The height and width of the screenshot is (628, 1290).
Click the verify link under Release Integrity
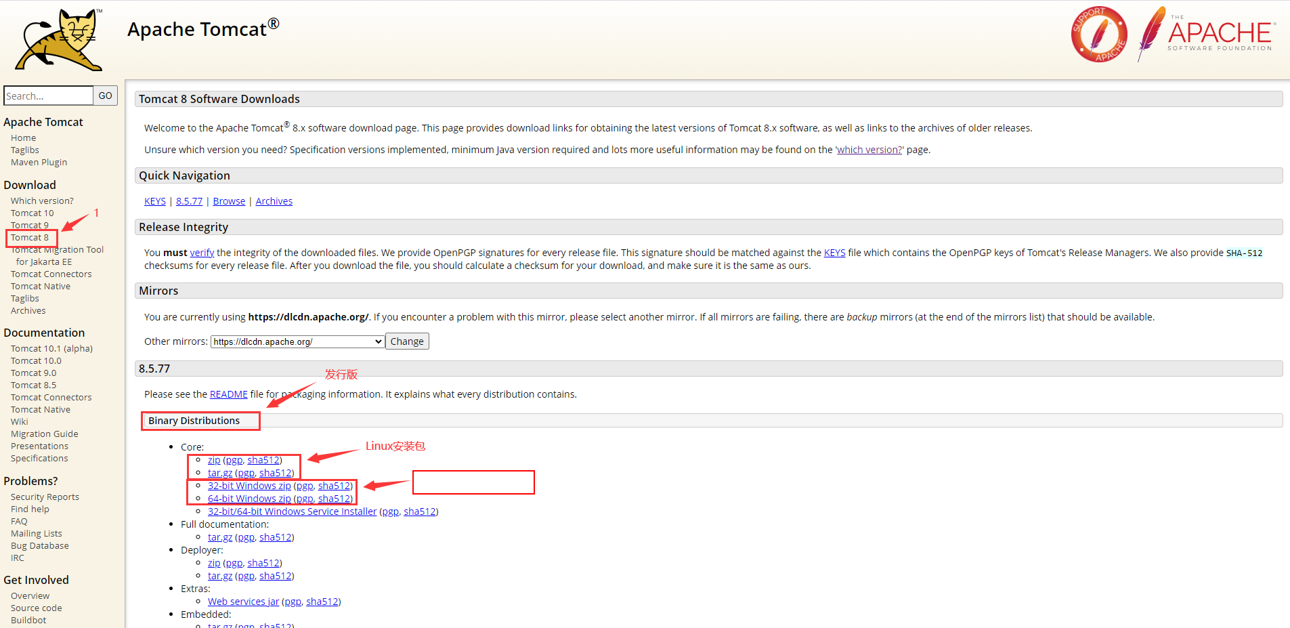point(202,253)
